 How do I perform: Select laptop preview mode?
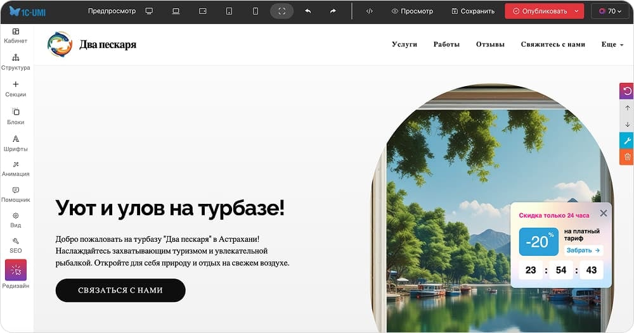pyautogui.click(x=176, y=11)
